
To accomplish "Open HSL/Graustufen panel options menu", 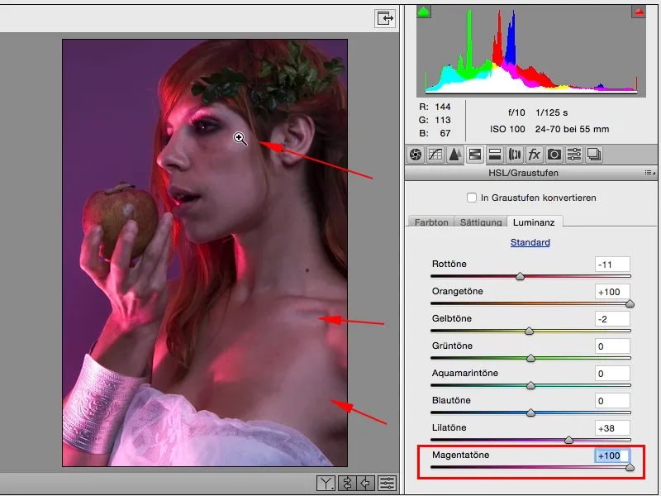I will tap(649, 173).
